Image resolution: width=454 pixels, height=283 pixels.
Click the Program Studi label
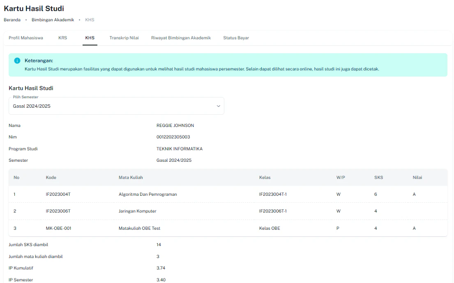point(23,149)
